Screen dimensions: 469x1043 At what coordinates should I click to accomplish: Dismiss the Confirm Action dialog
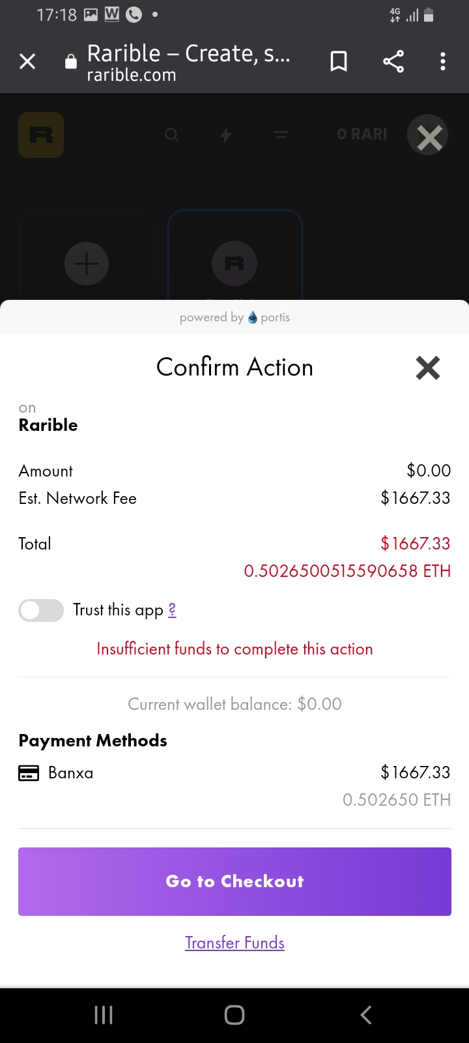[428, 368]
